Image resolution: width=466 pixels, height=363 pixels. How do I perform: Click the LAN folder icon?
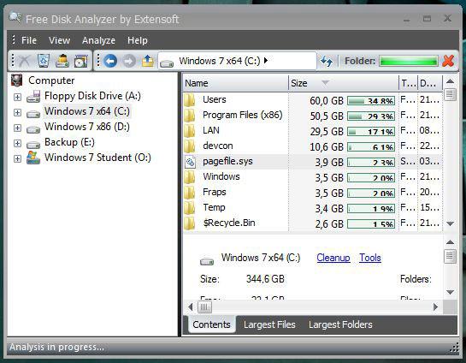tap(190, 131)
